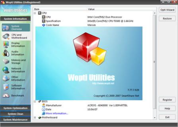This screenshot has height=127, width=178.
Task: Select the 'ACRSYS - 6040000' manufacturer value
Action: 108,105
